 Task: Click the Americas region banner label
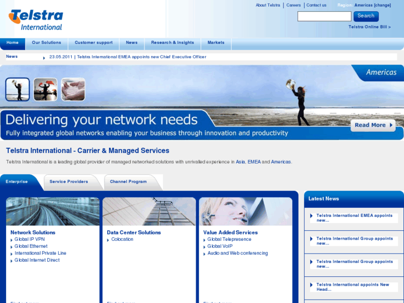(x=381, y=72)
